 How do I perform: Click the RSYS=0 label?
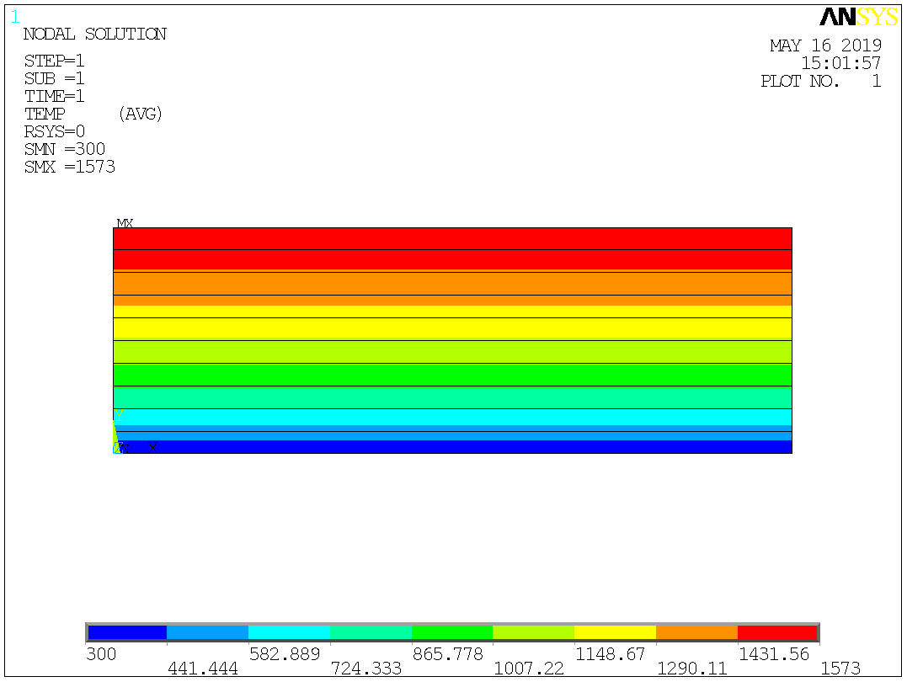point(55,132)
